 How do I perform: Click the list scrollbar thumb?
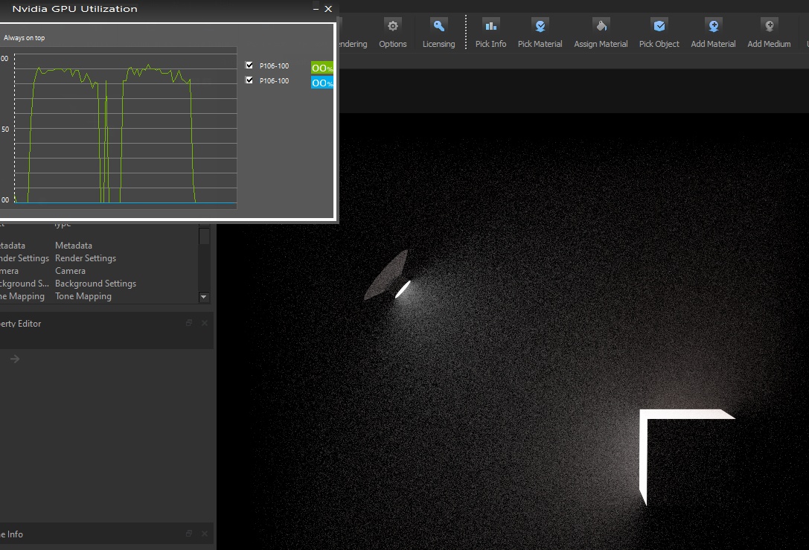coord(204,236)
